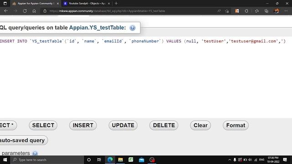Reload the current page
Viewport: 292px width, 164px height.
point(25,11)
